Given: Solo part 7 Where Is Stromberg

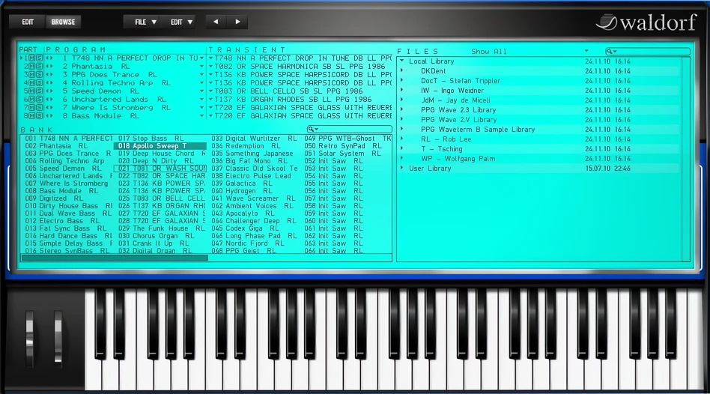Looking at the screenshot, I should (40, 107).
